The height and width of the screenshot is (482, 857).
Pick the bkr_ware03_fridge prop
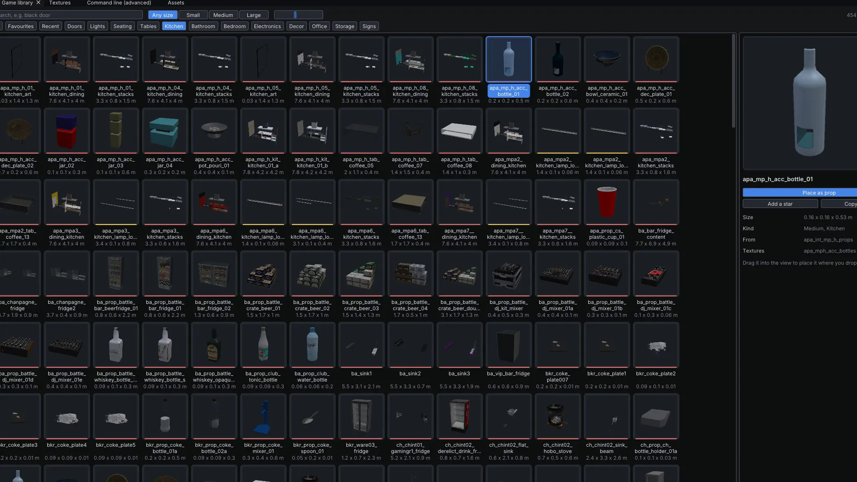tap(361, 416)
